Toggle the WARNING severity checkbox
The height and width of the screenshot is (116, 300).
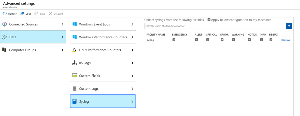tap(233, 40)
